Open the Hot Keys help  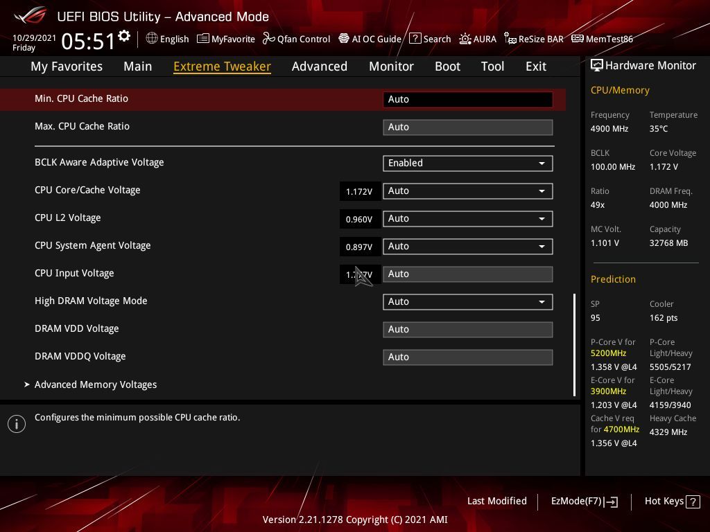point(672,502)
